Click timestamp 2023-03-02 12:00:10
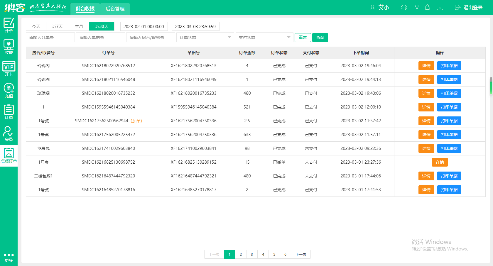This screenshot has width=493, height=266. [361, 107]
